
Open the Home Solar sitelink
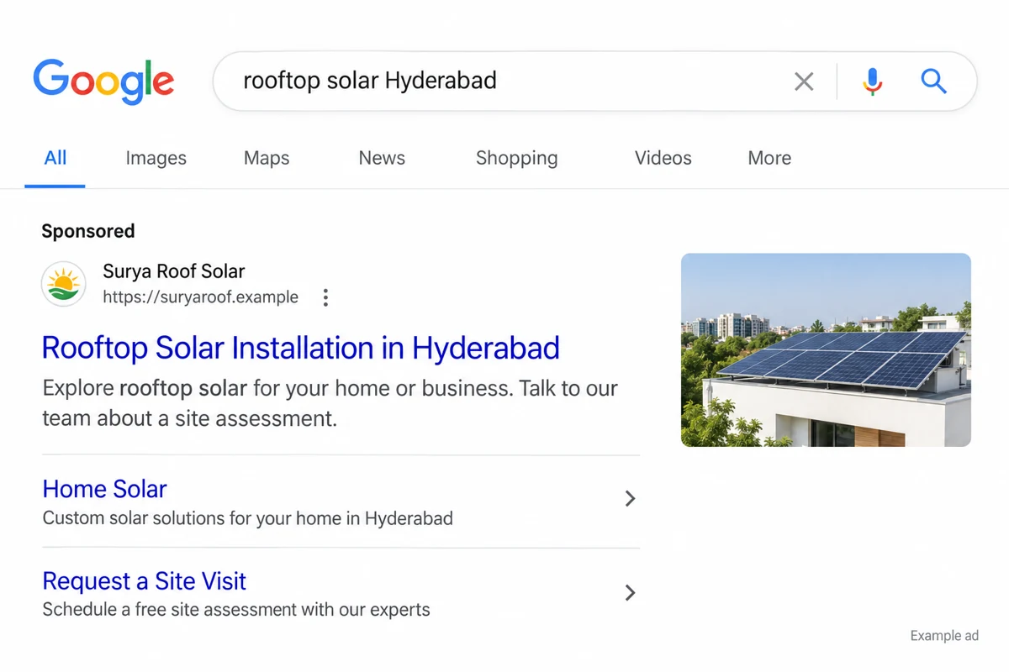(x=104, y=489)
